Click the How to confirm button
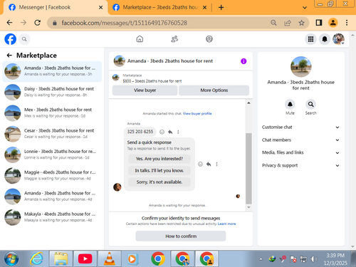Screen dimensions: 356x267 (181, 236)
